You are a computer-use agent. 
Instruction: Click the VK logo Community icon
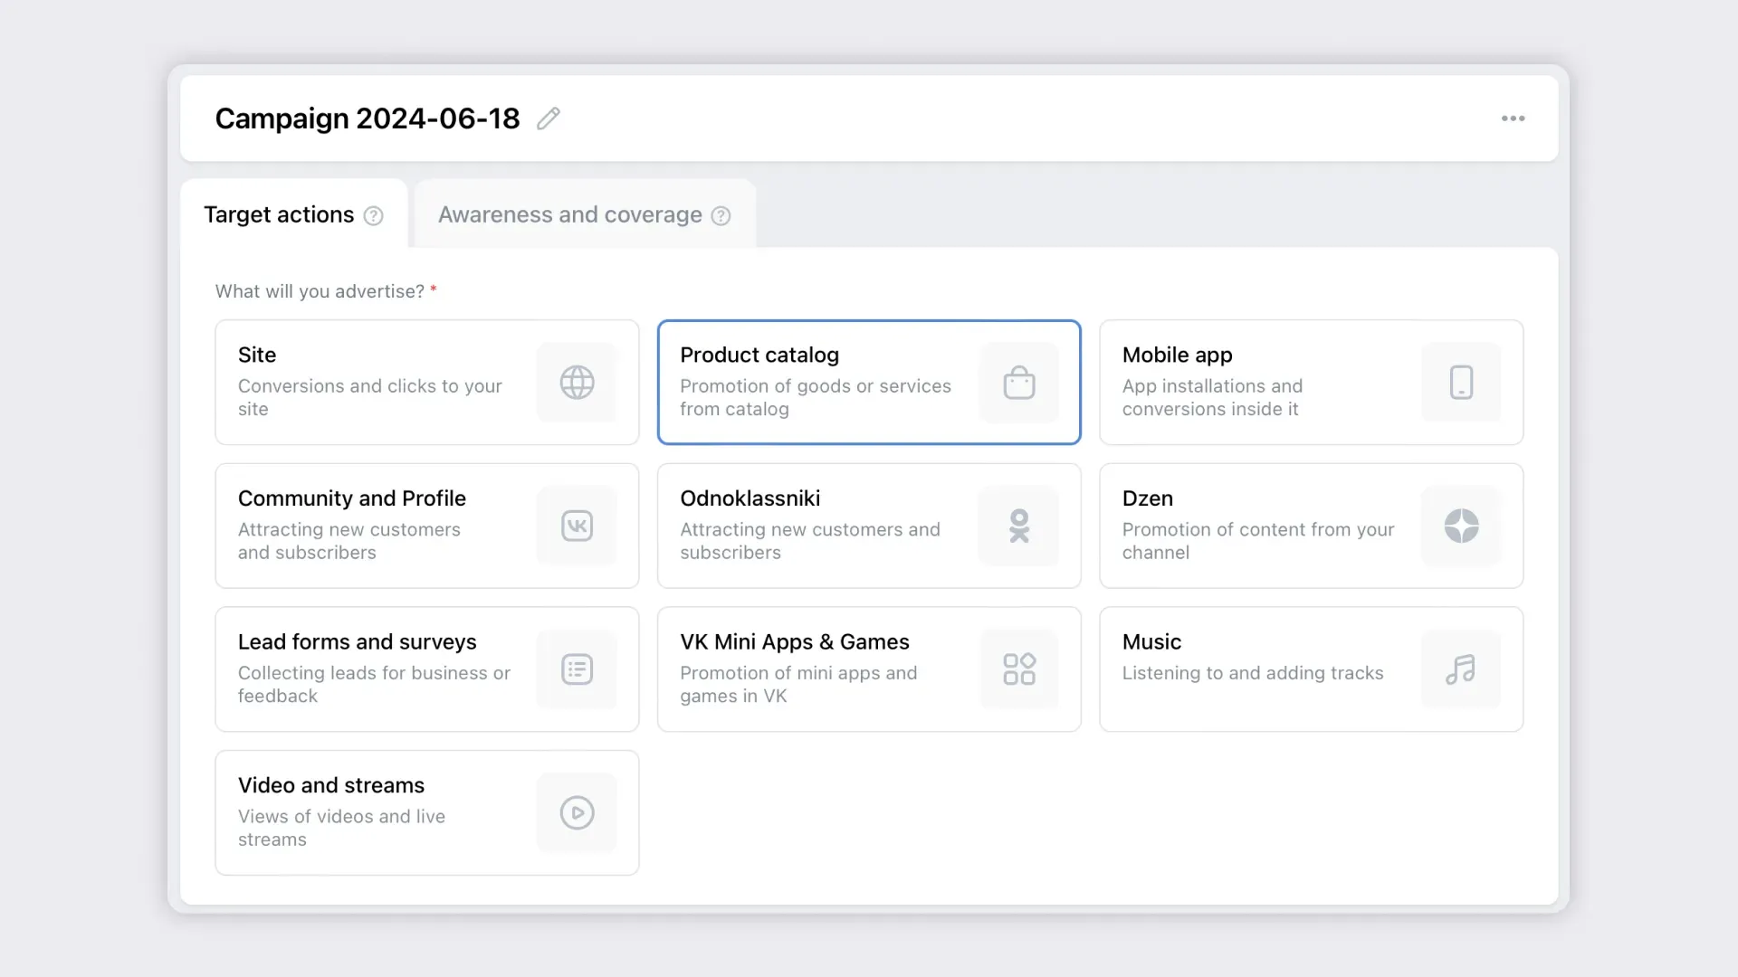tap(577, 526)
